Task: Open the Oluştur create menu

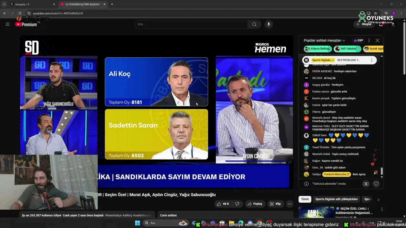Action: 363,24
